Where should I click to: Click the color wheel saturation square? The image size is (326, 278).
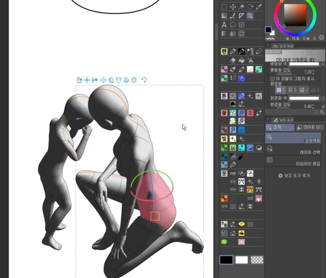[295, 15]
